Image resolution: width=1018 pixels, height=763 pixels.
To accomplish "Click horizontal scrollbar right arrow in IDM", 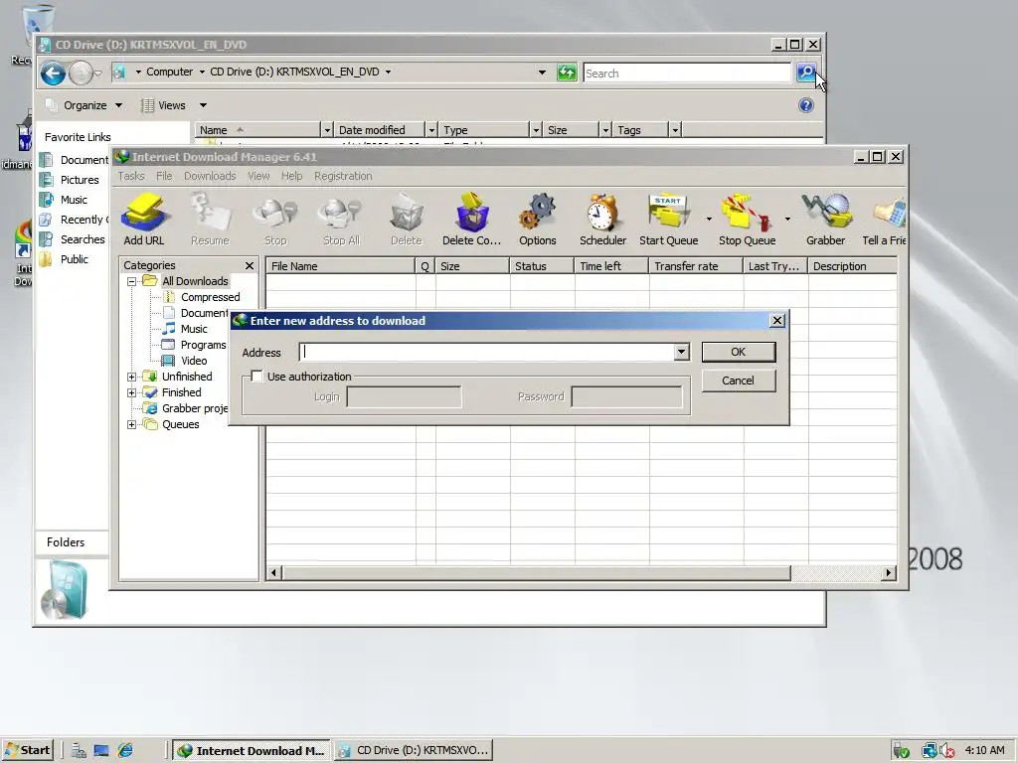I will [x=888, y=573].
